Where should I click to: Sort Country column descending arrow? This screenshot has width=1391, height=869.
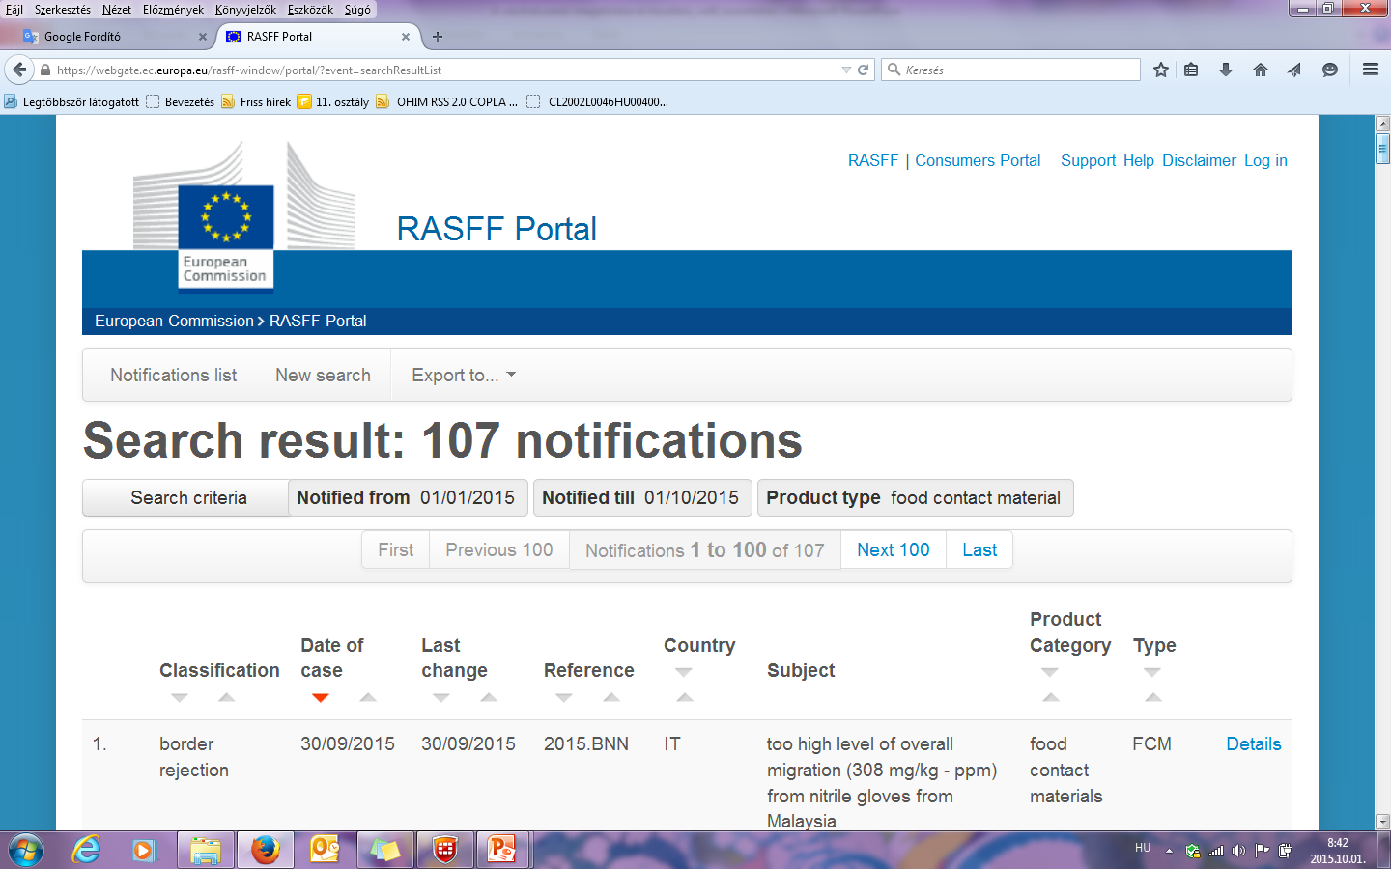pyautogui.click(x=684, y=672)
